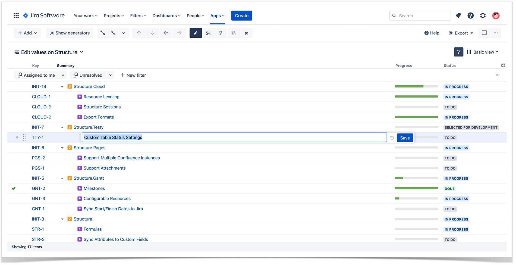Image resolution: width=516 pixels, height=265 pixels.
Task: Open the Help question mark icon in top bar
Action: 470,16
